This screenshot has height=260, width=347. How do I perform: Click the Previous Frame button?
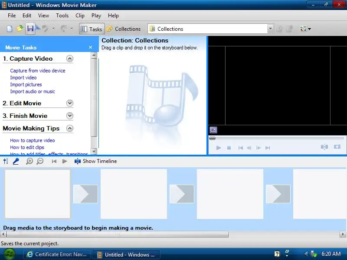click(249, 148)
